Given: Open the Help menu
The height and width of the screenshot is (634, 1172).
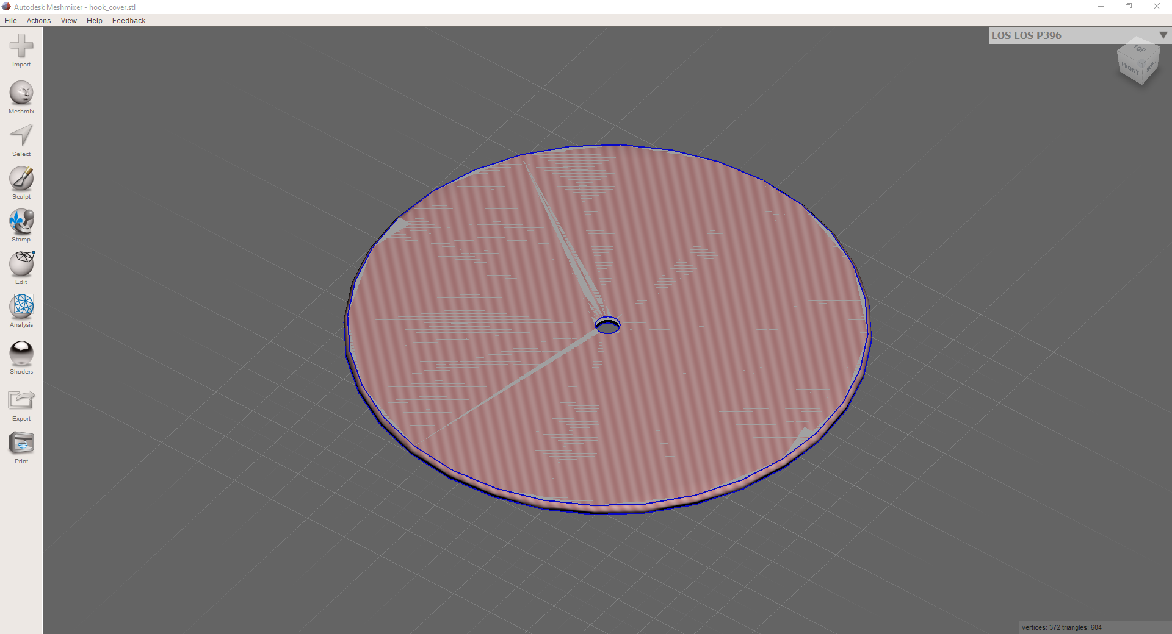Looking at the screenshot, I should 95,21.
